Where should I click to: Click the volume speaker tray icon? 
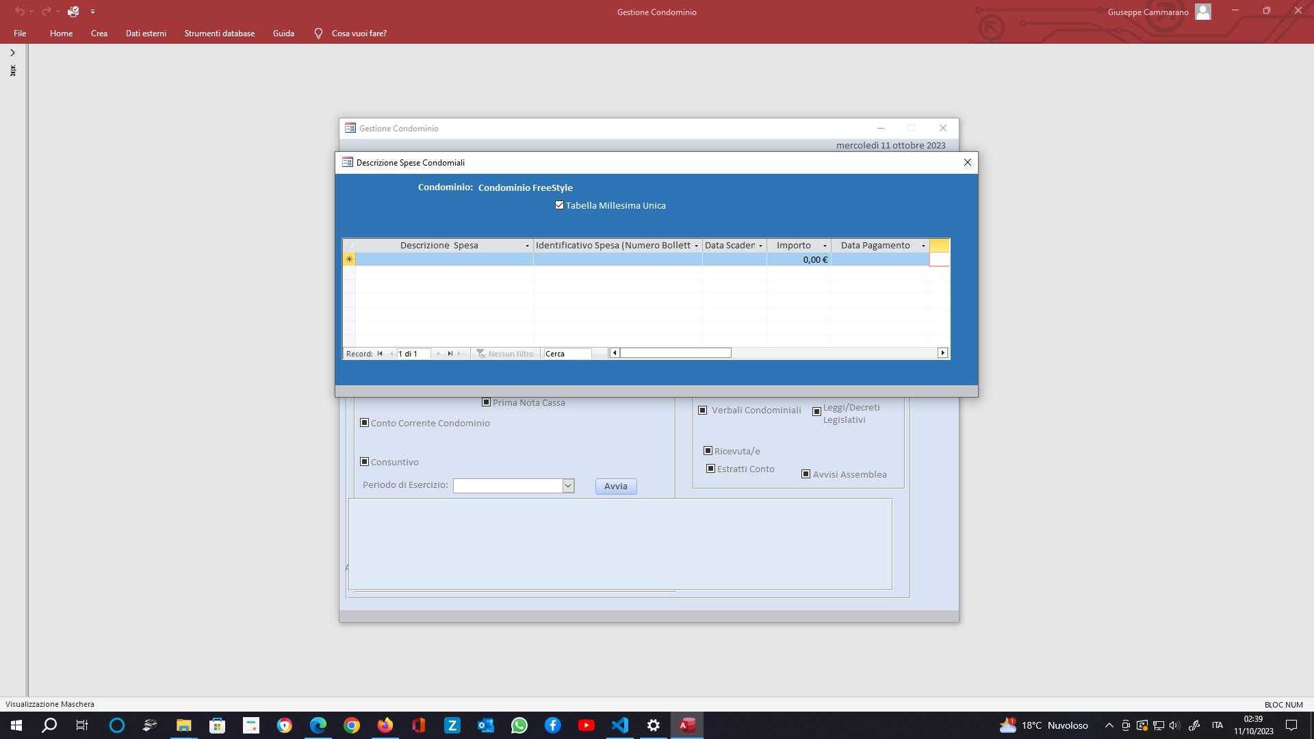[x=1174, y=725]
